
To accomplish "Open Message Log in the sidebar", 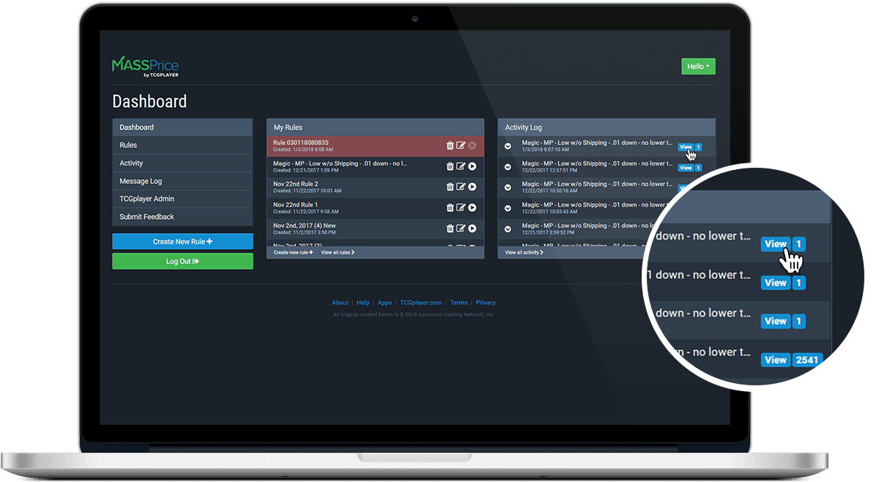I will tap(182, 181).
